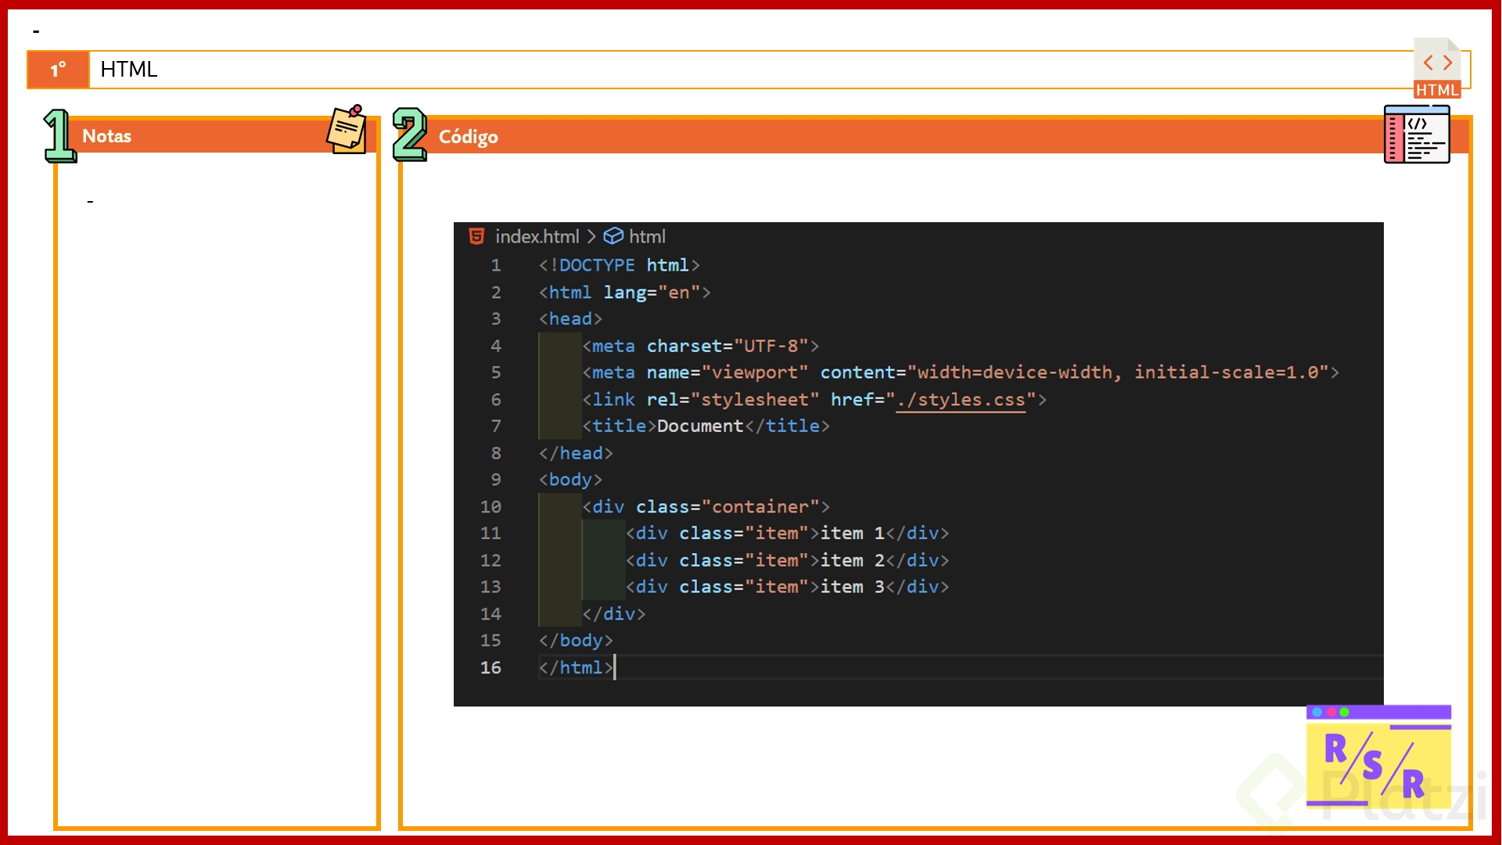Click the R/S/R browser window logo
This screenshot has width=1502, height=845.
[x=1378, y=757]
